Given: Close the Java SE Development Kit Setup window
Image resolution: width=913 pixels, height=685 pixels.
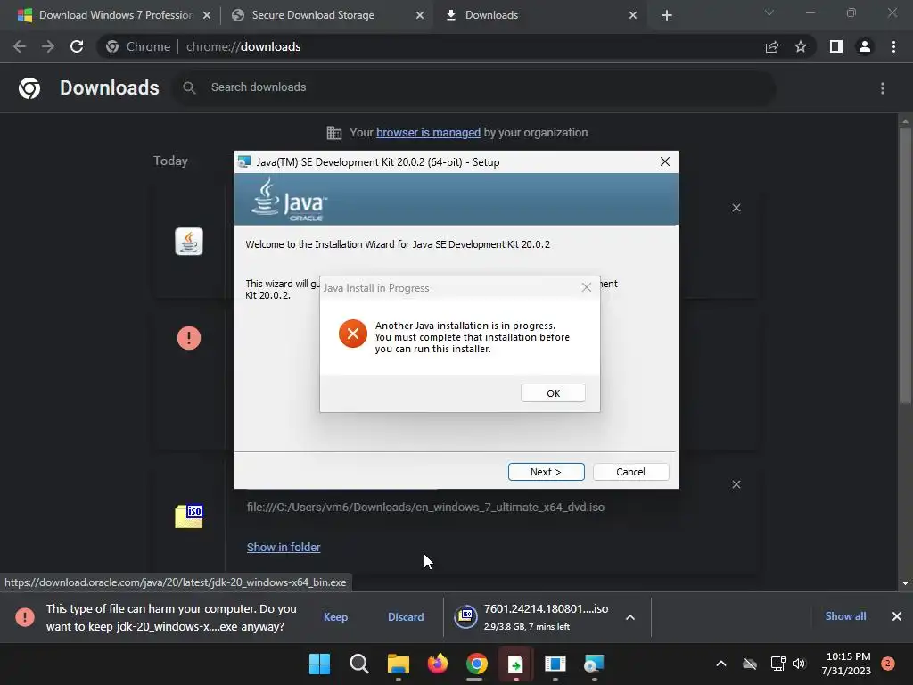Looking at the screenshot, I should click(x=665, y=162).
